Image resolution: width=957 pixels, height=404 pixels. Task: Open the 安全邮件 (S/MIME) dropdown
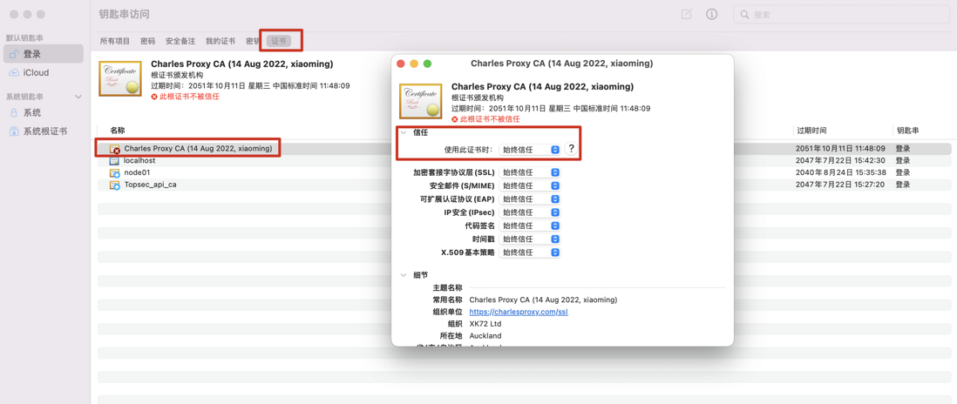click(x=530, y=185)
